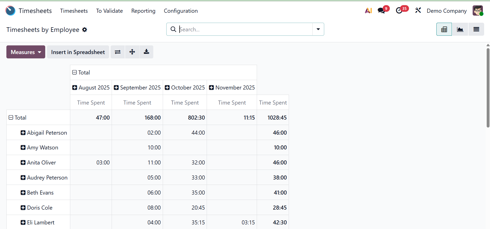Switch to the list view

click(476, 29)
